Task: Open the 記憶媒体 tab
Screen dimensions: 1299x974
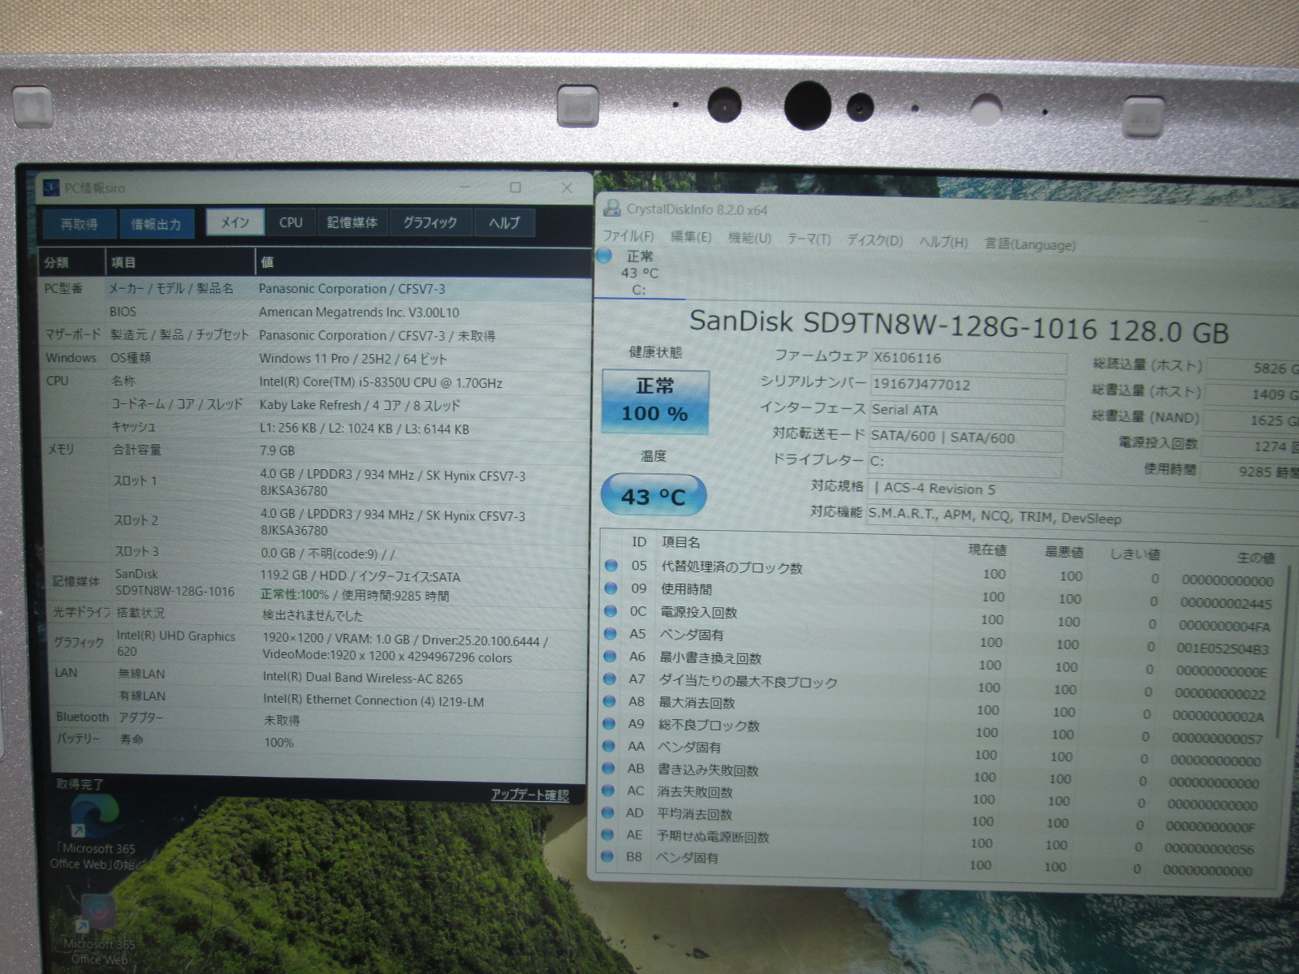Action: (x=352, y=222)
